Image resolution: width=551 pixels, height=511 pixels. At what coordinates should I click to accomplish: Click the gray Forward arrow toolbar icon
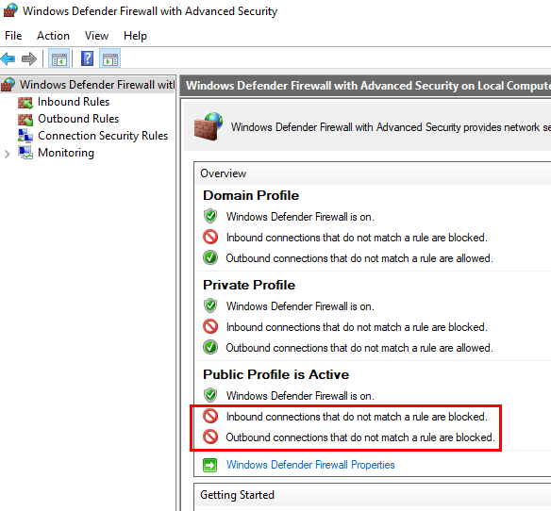pos(29,58)
